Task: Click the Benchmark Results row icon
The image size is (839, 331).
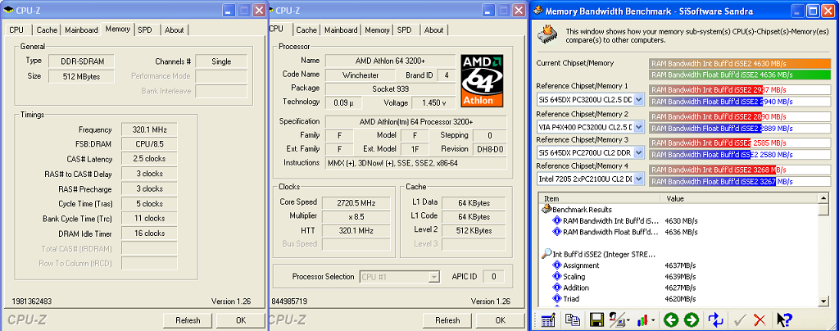Action: (x=547, y=210)
